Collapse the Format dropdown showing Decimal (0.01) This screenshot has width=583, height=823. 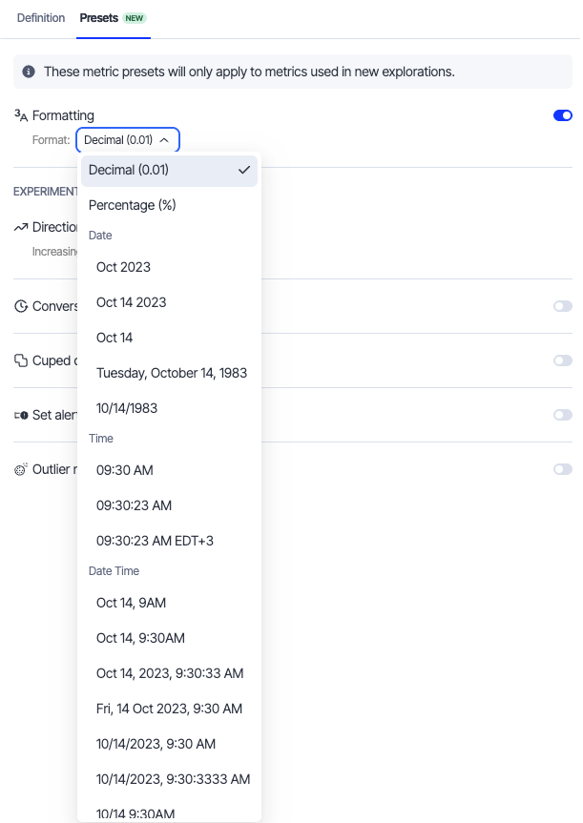tap(127, 140)
